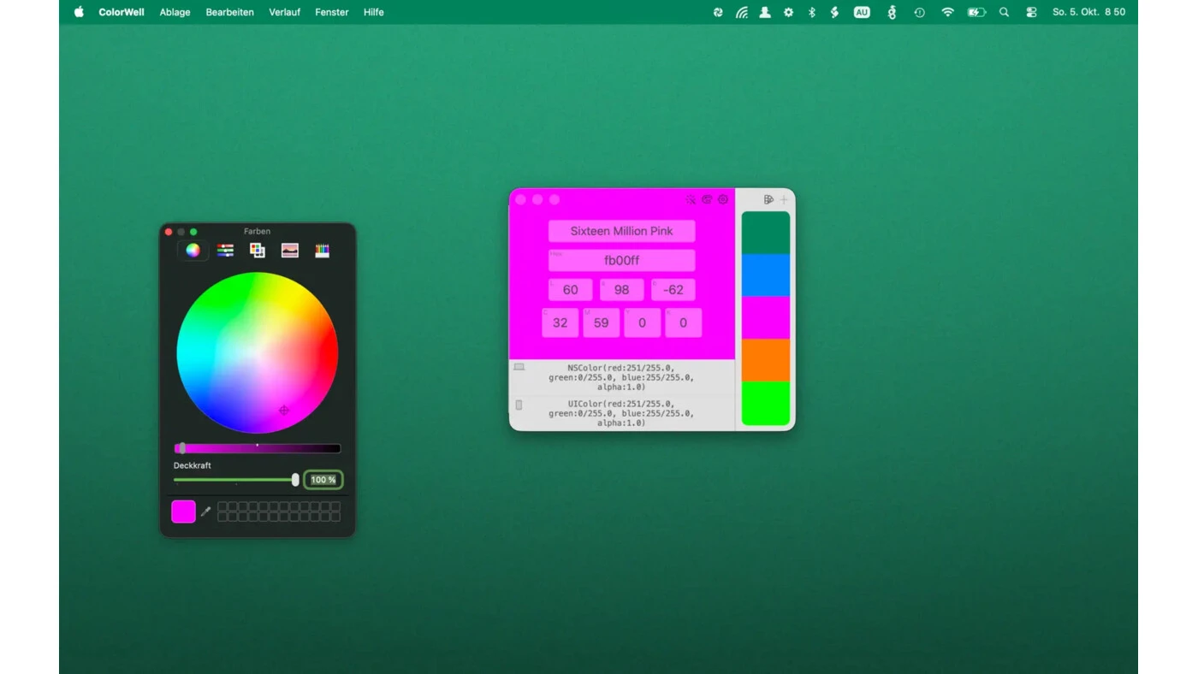
Task: Click the swatches export icon in the palette sidebar
Action: [768, 199]
